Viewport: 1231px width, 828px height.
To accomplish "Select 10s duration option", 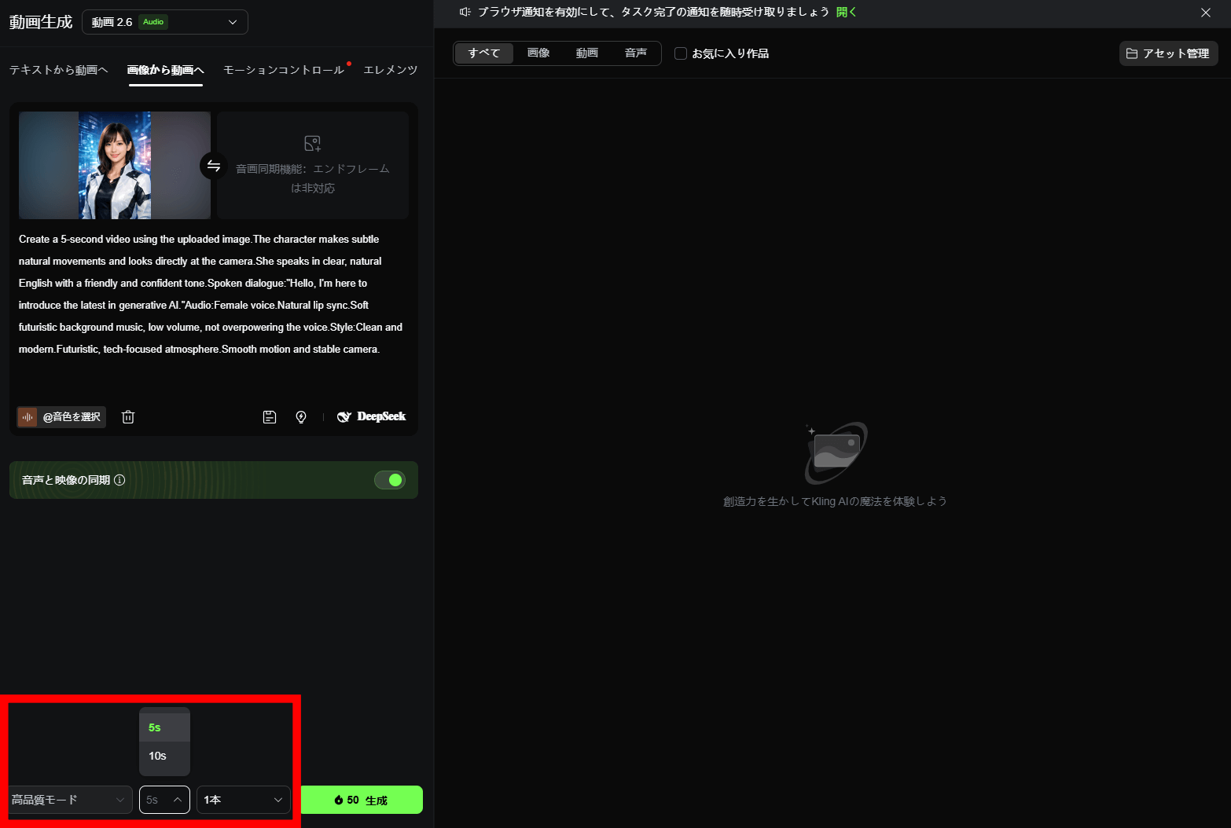I will click(x=158, y=756).
